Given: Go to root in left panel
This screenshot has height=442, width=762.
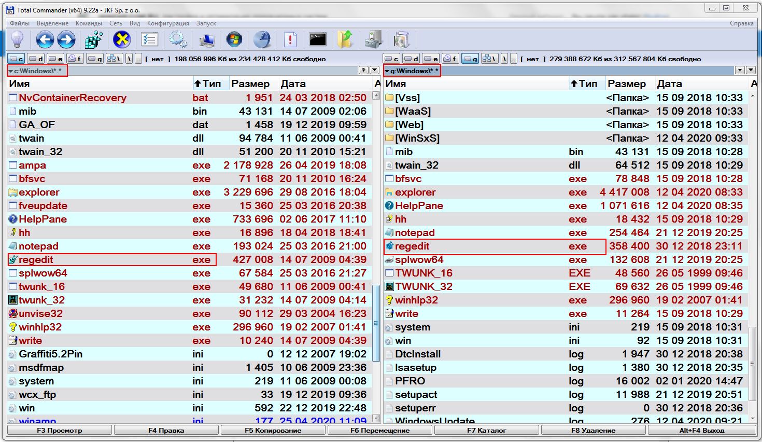Looking at the screenshot, I should pyautogui.click(x=129, y=59).
